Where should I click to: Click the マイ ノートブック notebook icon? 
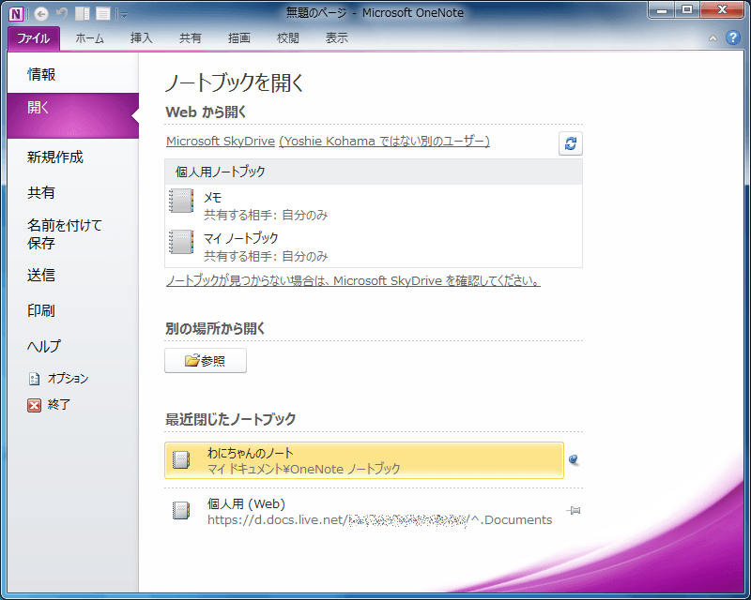[181, 242]
